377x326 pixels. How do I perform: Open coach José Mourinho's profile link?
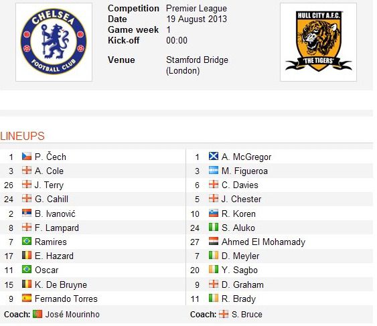(72, 314)
